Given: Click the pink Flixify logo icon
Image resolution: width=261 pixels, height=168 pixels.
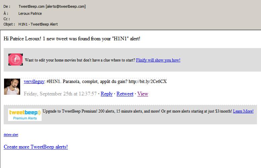Looking at the screenshot, I should [x=15, y=59].
